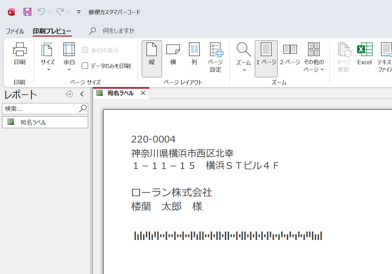Screen dimensions: 392x274
Task: Toggle the 余白の表示 checkbox
Action: (85, 50)
